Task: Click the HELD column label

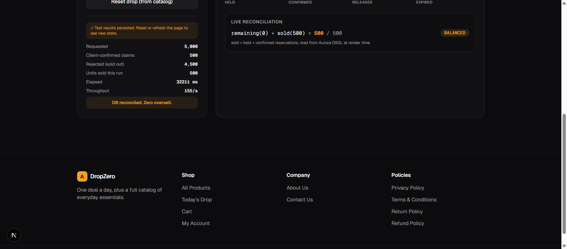Action: click(x=230, y=2)
